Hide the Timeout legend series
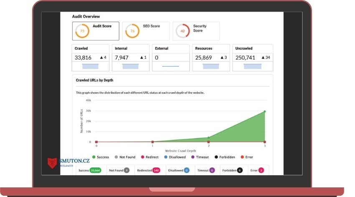This screenshot has width=355, height=197. [200, 157]
